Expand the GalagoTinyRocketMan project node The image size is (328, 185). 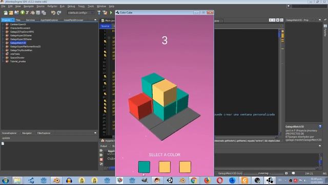coord(3,50)
